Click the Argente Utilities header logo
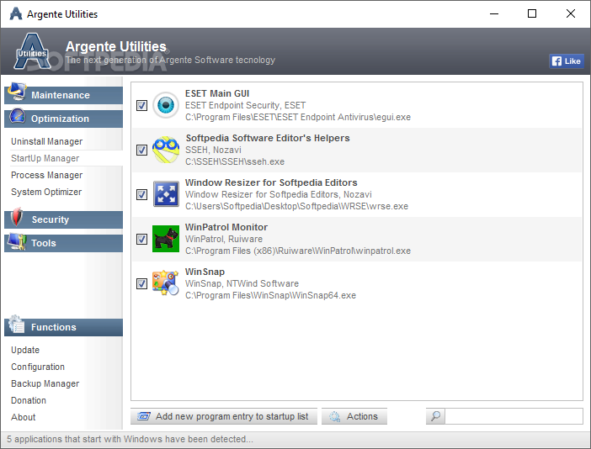591x449 pixels. click(32, 51)
